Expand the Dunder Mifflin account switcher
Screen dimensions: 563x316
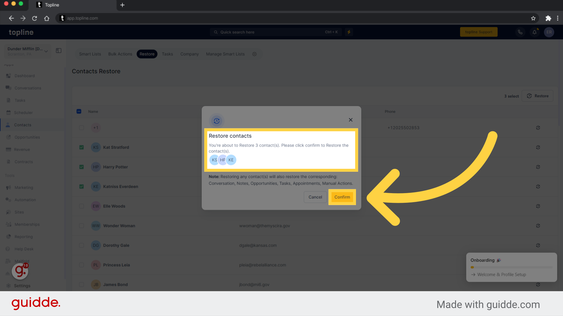pos(28,51)
